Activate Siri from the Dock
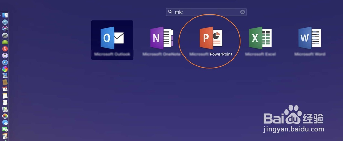343x141 pixels. [5, 29]
